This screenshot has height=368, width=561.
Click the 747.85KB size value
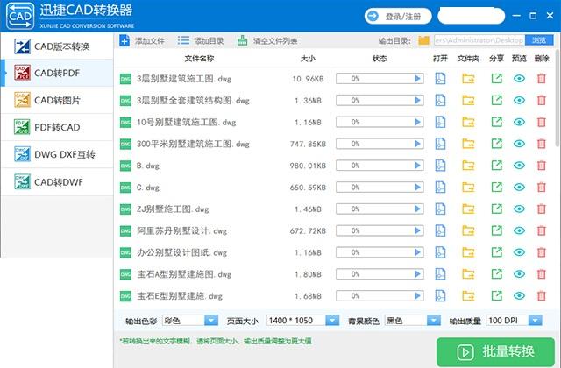[308, 144]
